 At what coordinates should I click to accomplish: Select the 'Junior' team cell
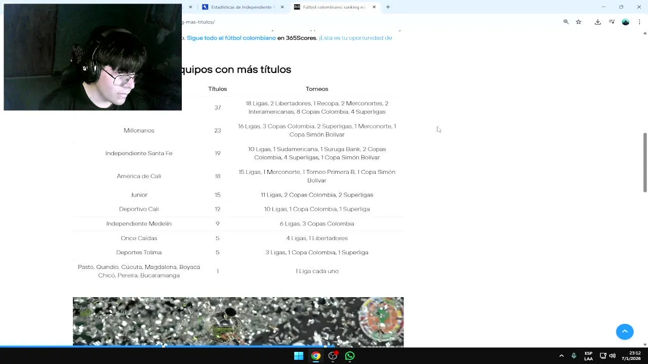139,195
